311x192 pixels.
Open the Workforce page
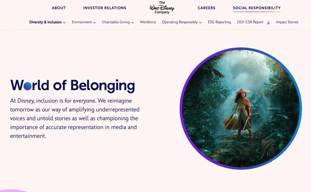point(148,22)
